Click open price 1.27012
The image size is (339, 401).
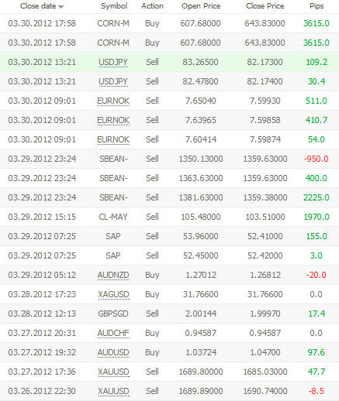pos(201,275)
